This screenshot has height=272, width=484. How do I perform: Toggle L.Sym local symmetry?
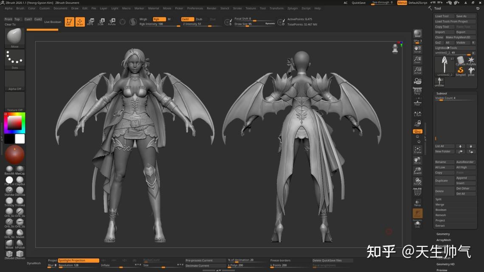[417, 113]
